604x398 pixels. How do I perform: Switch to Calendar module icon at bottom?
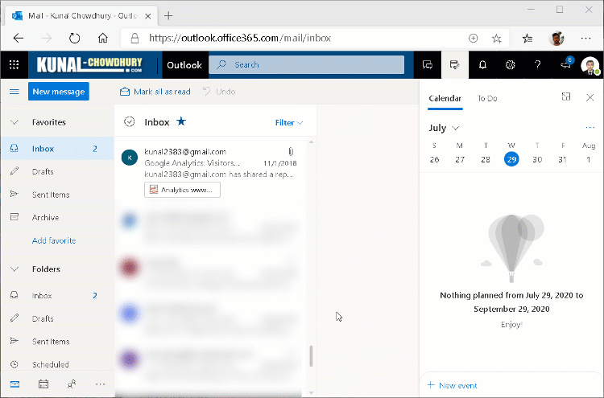coord(43,384)
